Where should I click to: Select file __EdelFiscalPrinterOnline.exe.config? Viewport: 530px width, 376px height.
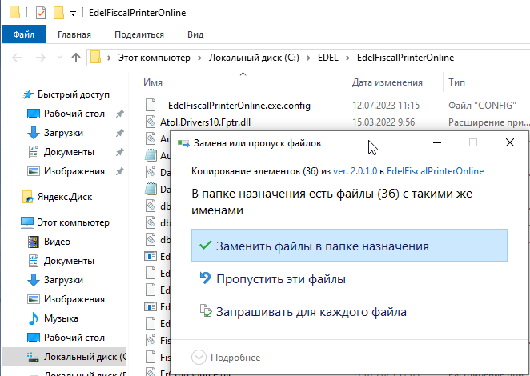pyautogui.click(x=235, y=106)
